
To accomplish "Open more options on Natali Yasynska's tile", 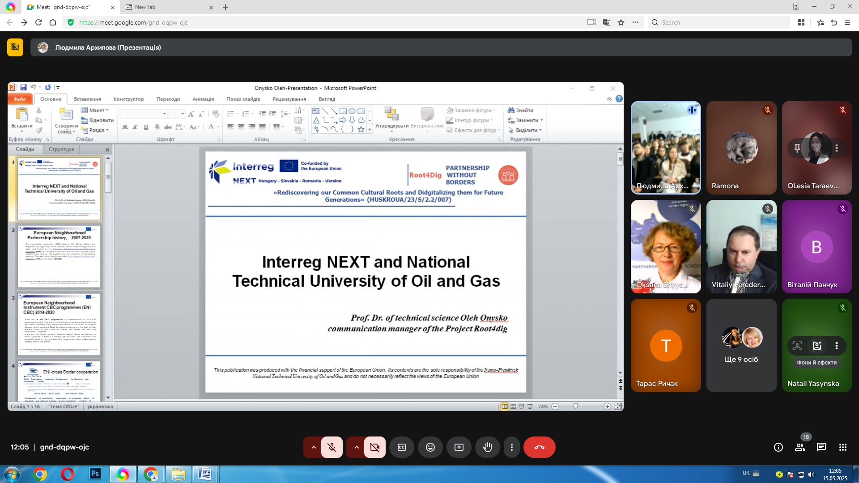I will [x=837, y=345].
